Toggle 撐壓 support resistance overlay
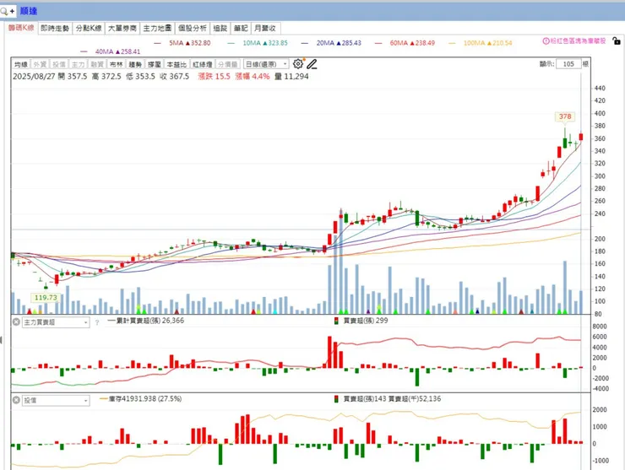 coord(155,64)
